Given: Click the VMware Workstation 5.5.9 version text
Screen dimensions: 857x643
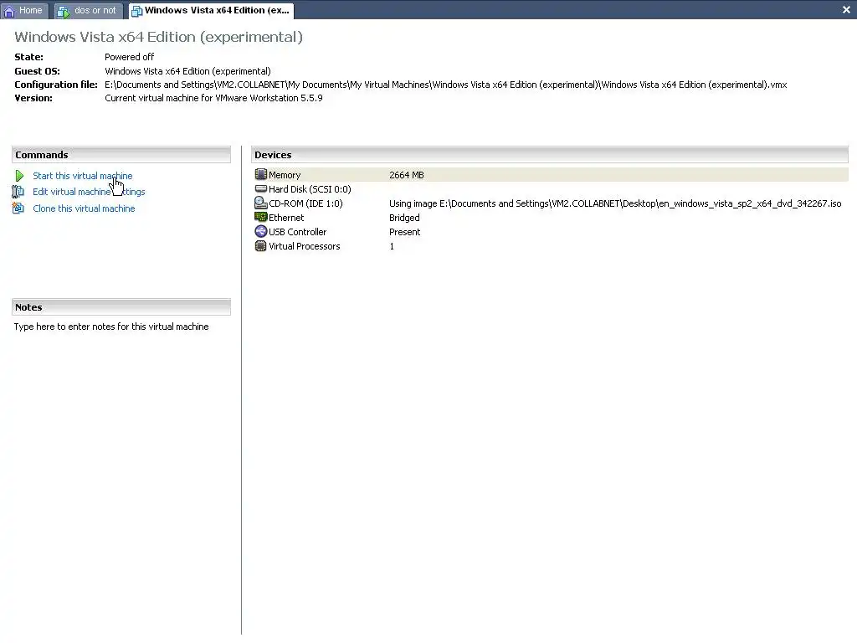Looking at the screenshot, I should pyautogui.click(x=213, y=99).
